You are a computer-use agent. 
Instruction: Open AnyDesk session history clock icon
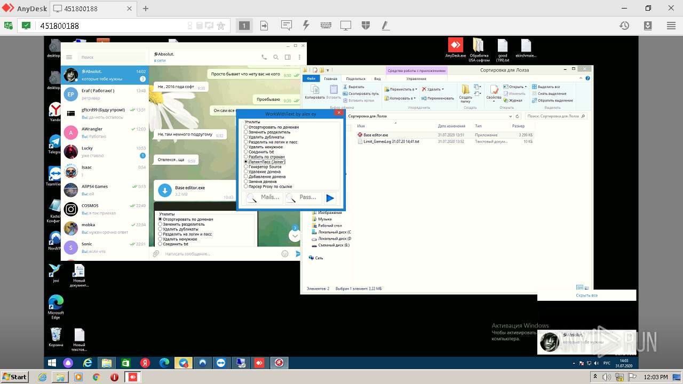pos(624,26)
